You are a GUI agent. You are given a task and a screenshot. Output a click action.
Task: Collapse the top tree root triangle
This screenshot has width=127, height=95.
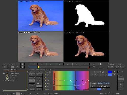click(x=4, y=71)
